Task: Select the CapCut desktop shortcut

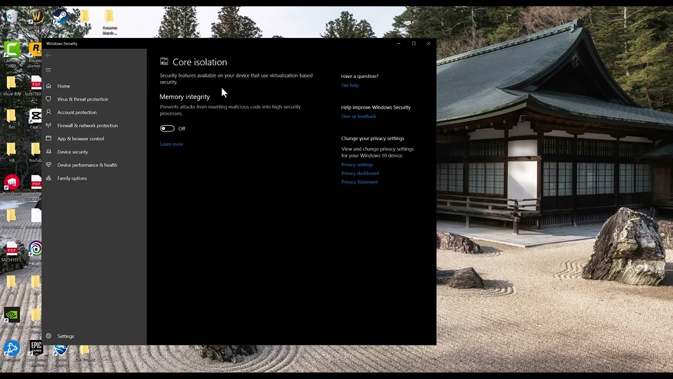Action: [x=35, y=120]
